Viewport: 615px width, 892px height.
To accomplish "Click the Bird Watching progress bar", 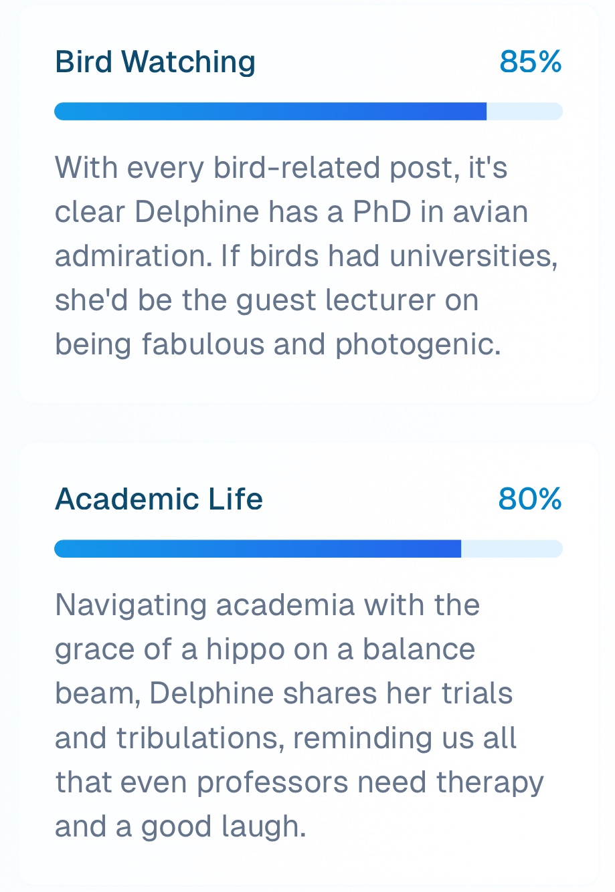I will 270,112.
